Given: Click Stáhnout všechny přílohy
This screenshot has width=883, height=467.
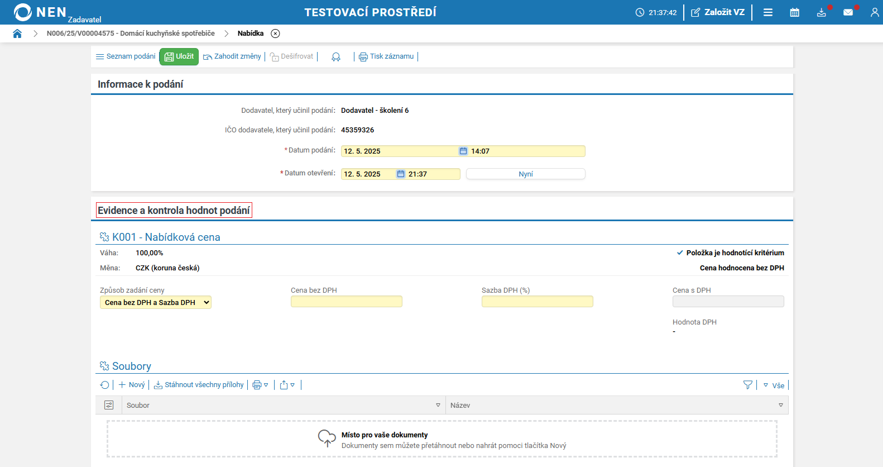Looking at the screenshot, I should tap(199, 385).
